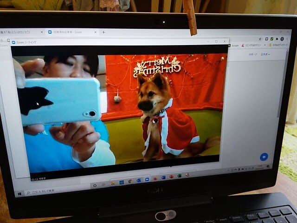Open the pink-icon bookmark in bookmarks bar

click(x=251, y=46)
